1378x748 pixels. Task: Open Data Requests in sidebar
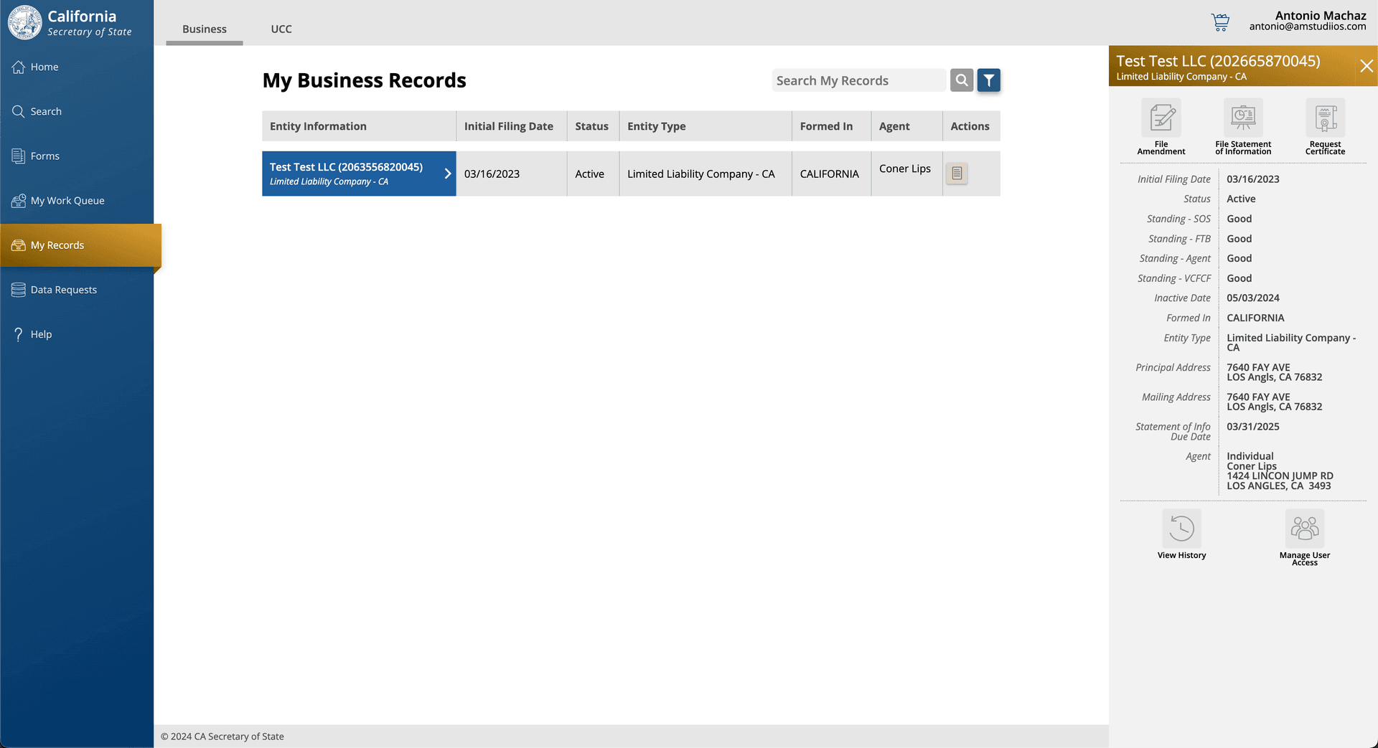63,290
